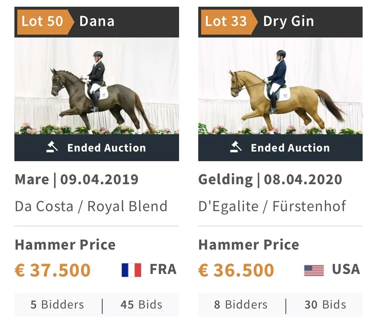Image resolution: width=377 pixels, height=322 pixels.
Task: Click the € 37.500 hammer price
Action: point(53,270)
